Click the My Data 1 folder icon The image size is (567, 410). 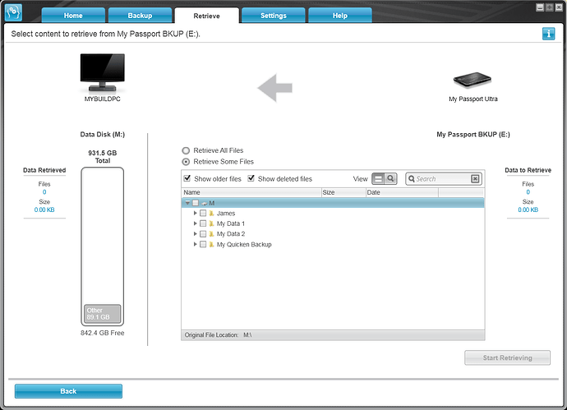211,223
